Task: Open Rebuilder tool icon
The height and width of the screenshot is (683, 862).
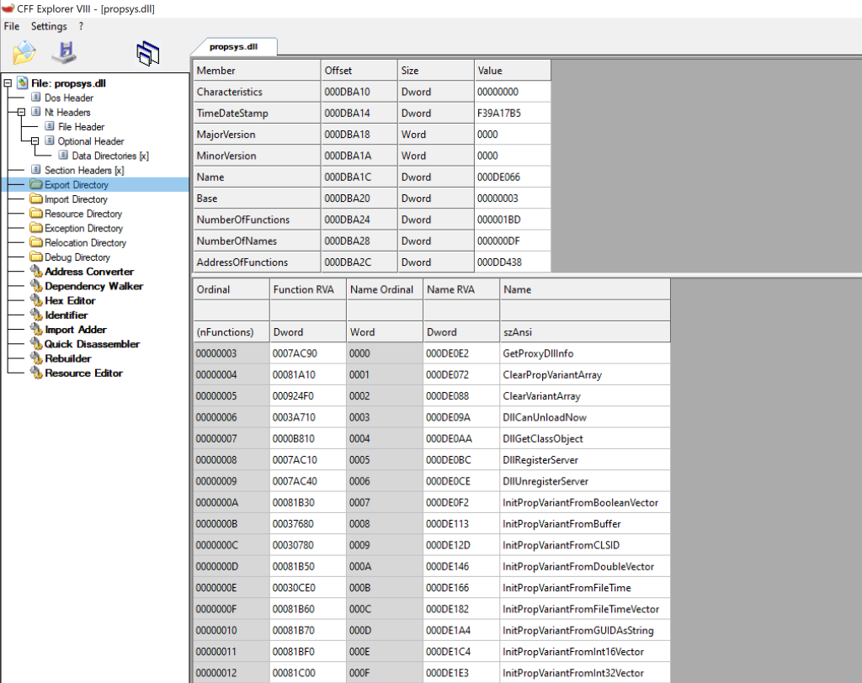Action: tap(36, 358)
